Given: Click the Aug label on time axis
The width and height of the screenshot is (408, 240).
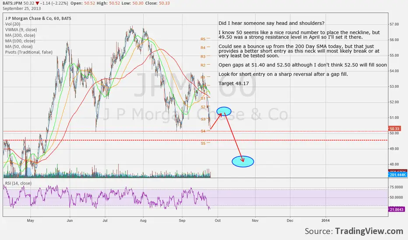Looking at the screenshot, I should [143, 220].
